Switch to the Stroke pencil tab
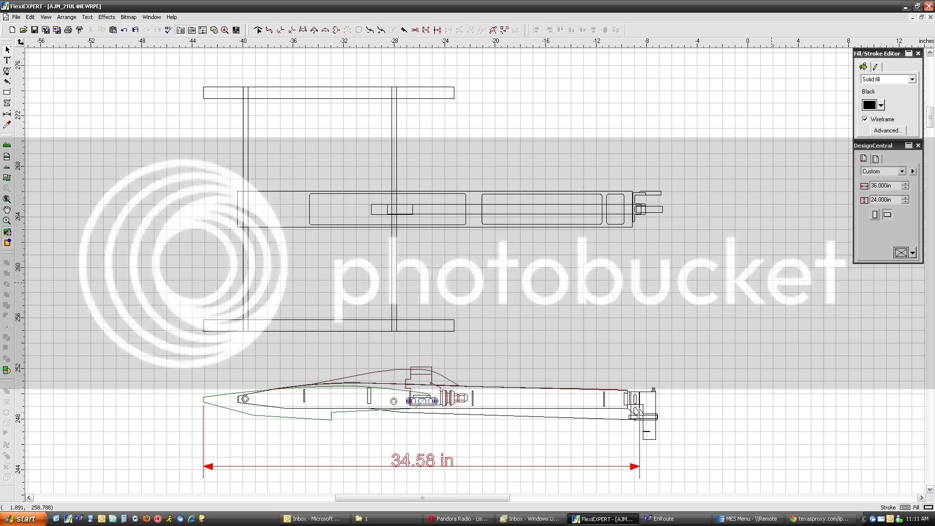 pos(875,67)
